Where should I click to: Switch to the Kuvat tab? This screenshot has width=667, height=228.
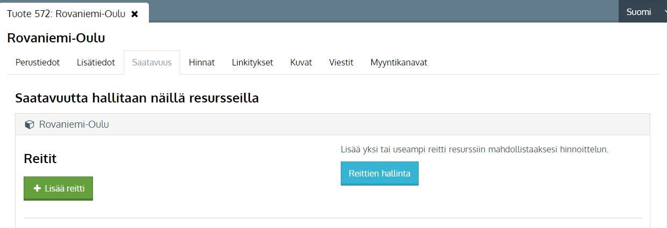click(x=301, y=62)
